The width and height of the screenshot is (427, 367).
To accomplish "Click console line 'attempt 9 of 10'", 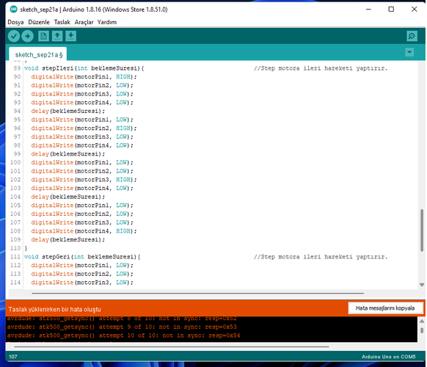I will coord(122,327).
